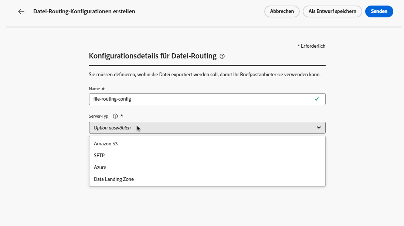The image size is (404, 226).
Task: Click the help icon next to Server-Typ
Action: point(115,116)
